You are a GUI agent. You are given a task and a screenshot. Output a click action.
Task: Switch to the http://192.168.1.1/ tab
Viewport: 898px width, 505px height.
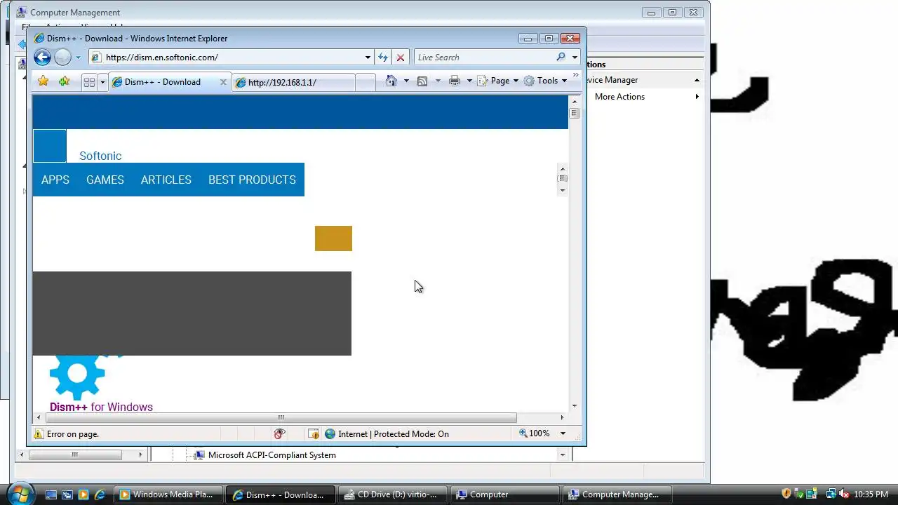293,83
